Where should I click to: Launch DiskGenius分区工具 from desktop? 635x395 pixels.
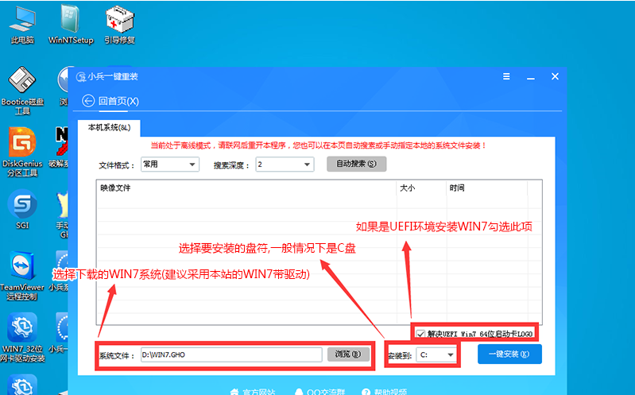click(22, 153)
